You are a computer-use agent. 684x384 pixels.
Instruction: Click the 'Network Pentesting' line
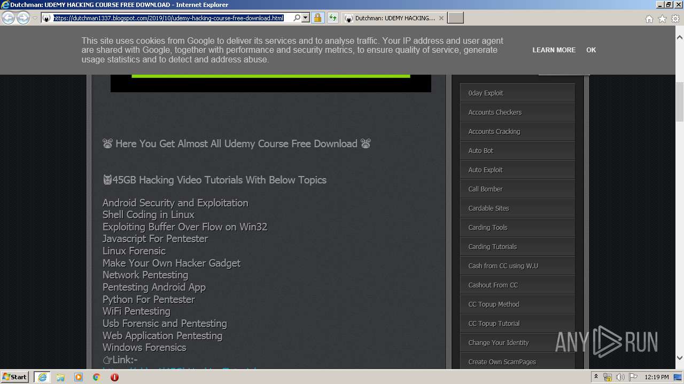pos(145,275)
